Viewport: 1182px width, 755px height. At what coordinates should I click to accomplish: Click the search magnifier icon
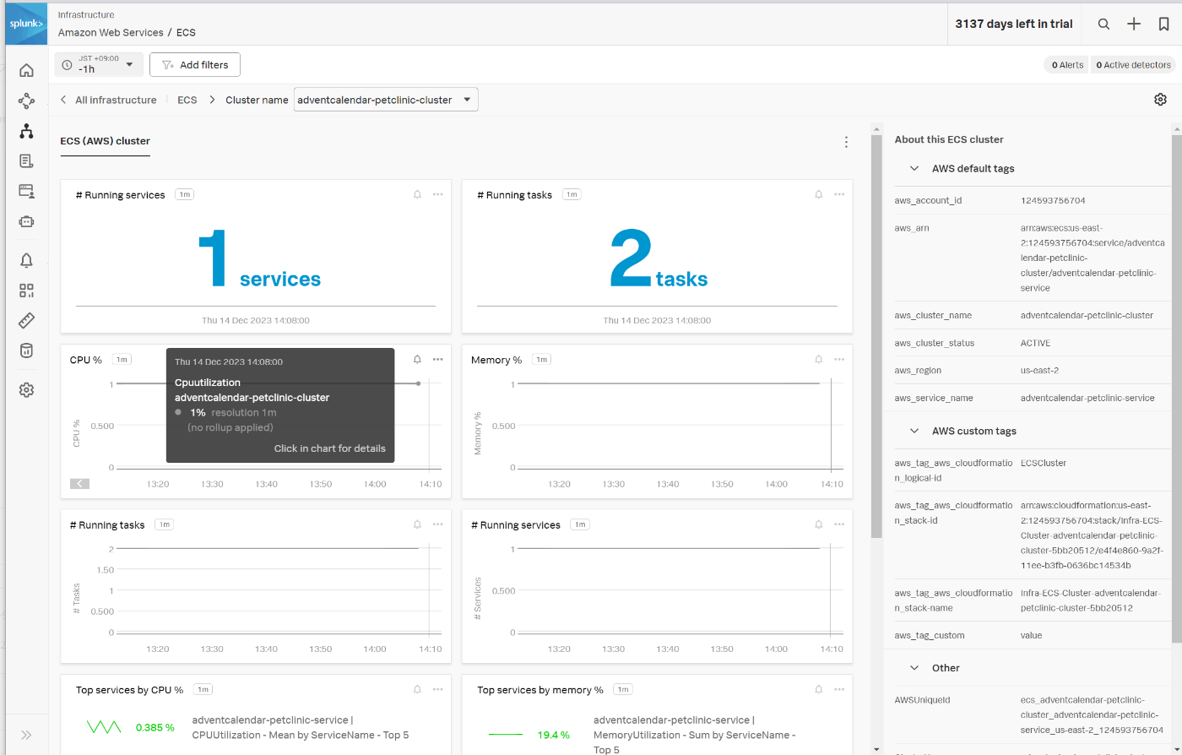[1103, 24]
